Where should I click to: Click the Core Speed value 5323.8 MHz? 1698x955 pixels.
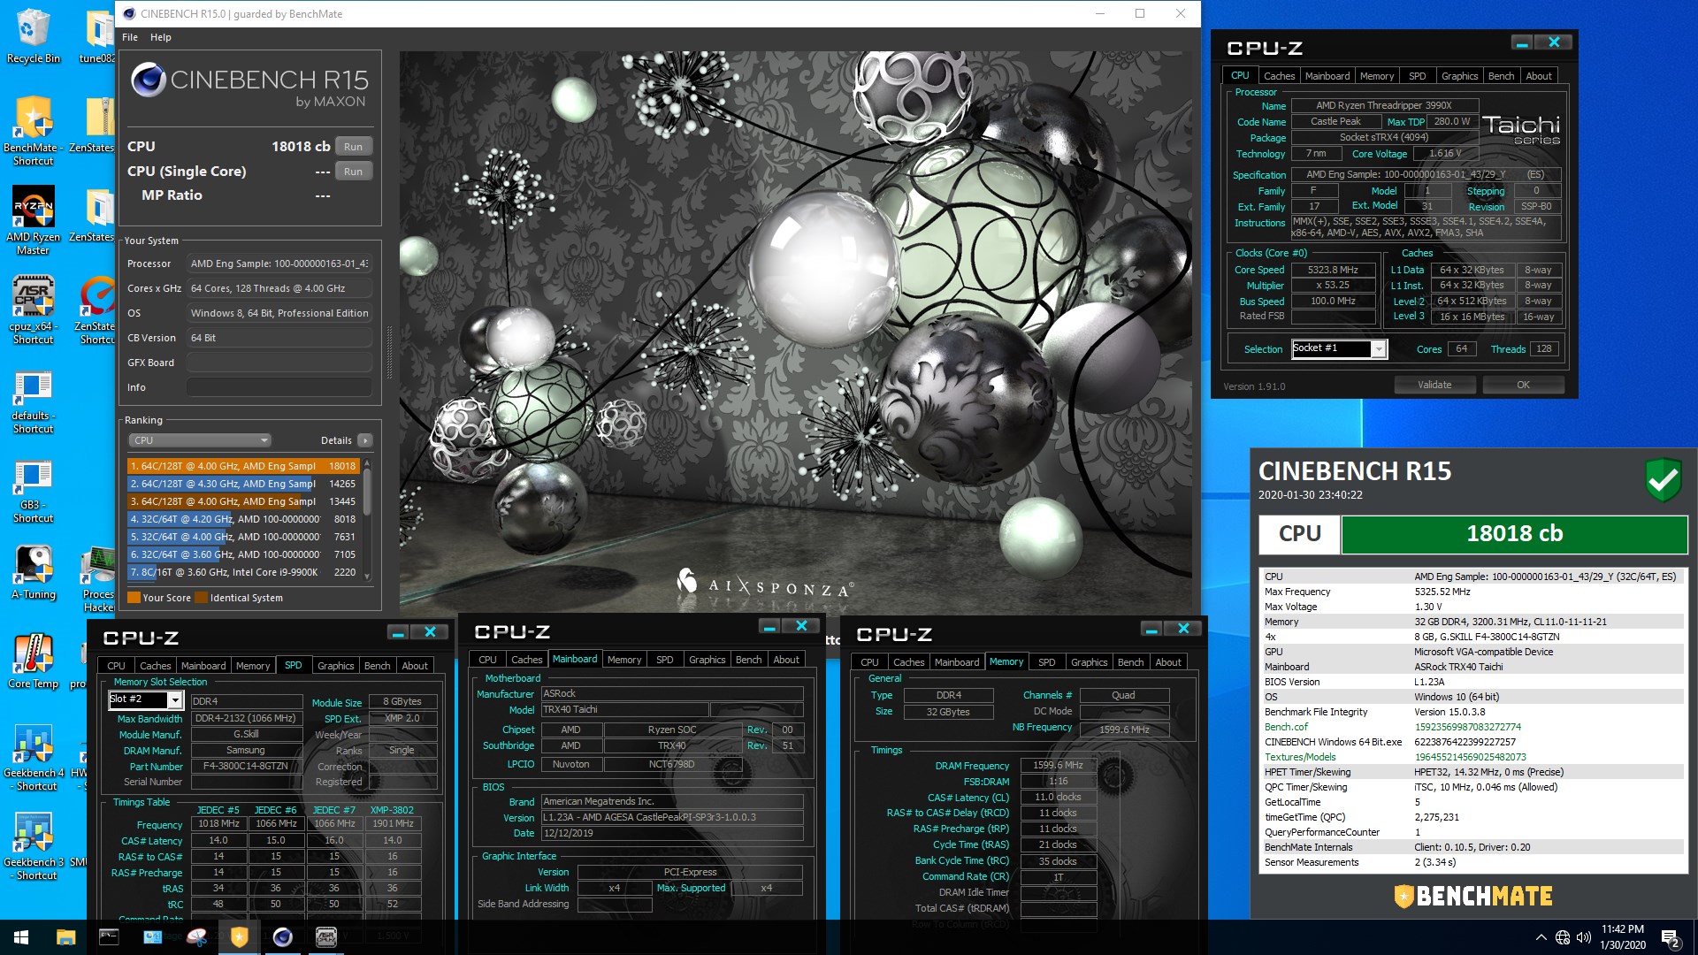[x=1333, y=271]
